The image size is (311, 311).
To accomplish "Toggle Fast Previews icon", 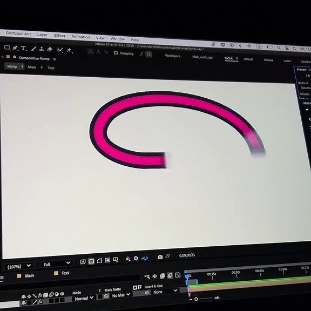I will click(83, 262).
